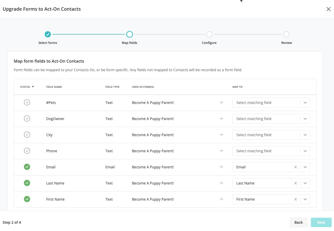
Task: Click the Upgrade Forms to Act-On Contacts title
Action: [x=42, y=9]
